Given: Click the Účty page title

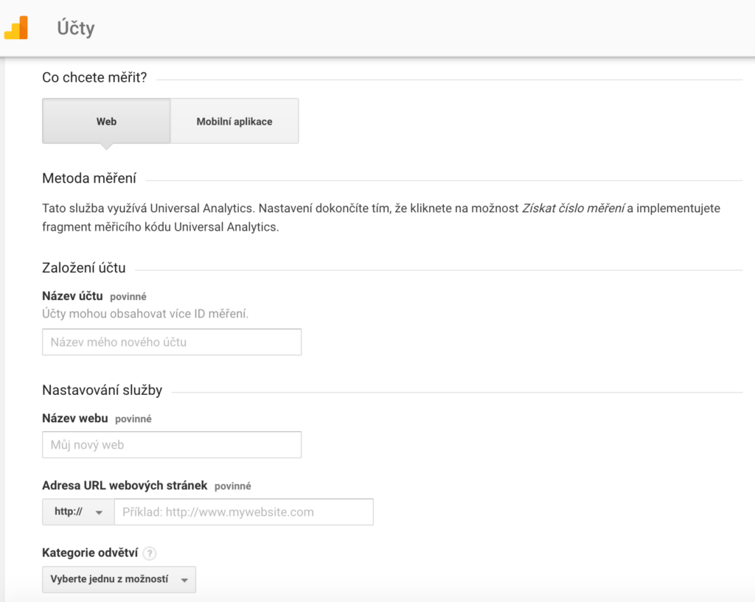Looking at the screenshot, I should point(76,29).
